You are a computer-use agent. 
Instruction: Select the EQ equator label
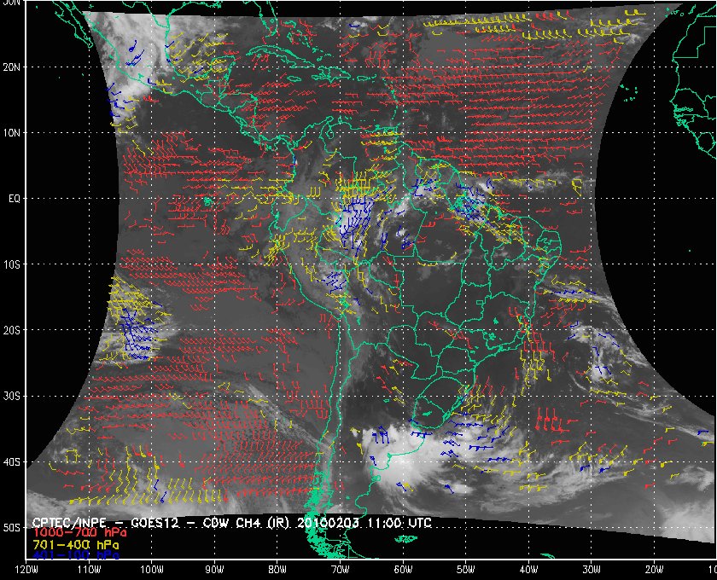[x=15, y=199]
